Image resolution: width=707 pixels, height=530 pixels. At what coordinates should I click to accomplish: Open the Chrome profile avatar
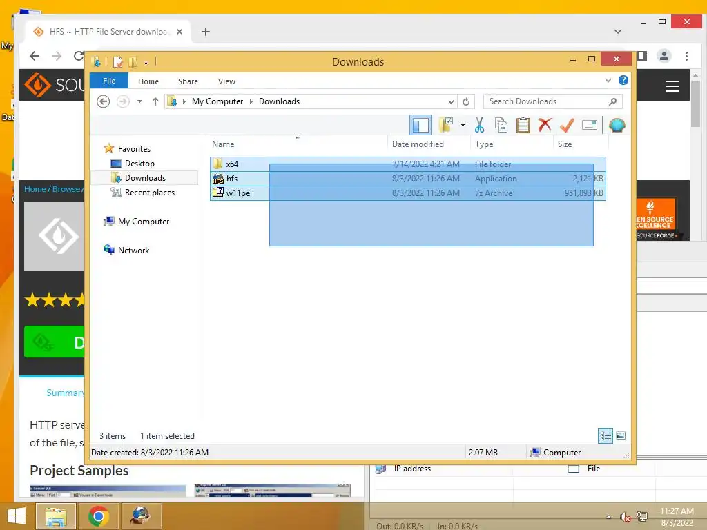pos(664,56)
